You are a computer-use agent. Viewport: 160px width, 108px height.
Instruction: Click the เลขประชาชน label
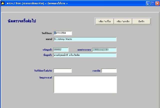pos(84,50)
